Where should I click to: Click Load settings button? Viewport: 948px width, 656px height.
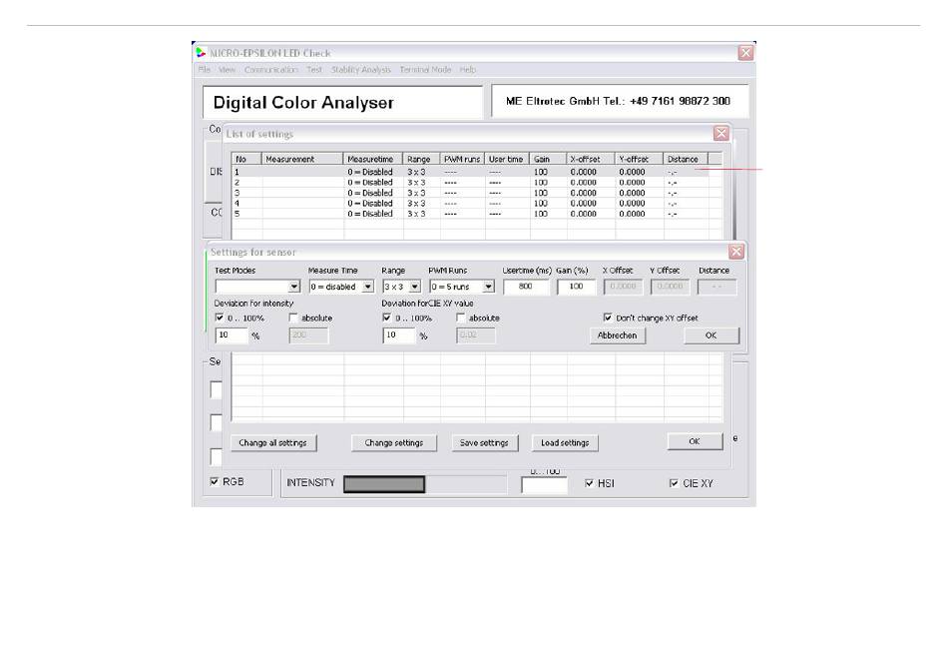[565, 443]
